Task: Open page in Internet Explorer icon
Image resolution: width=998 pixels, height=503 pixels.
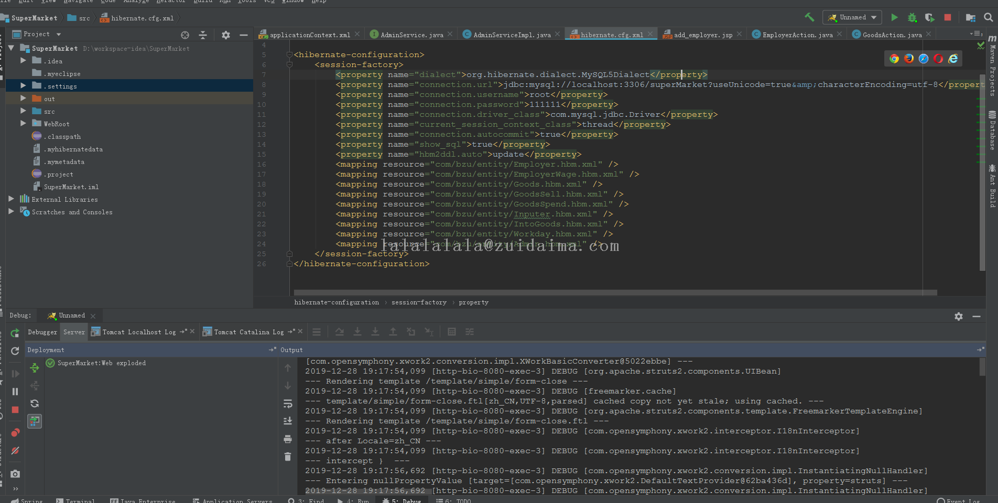Action: point(953,59)
